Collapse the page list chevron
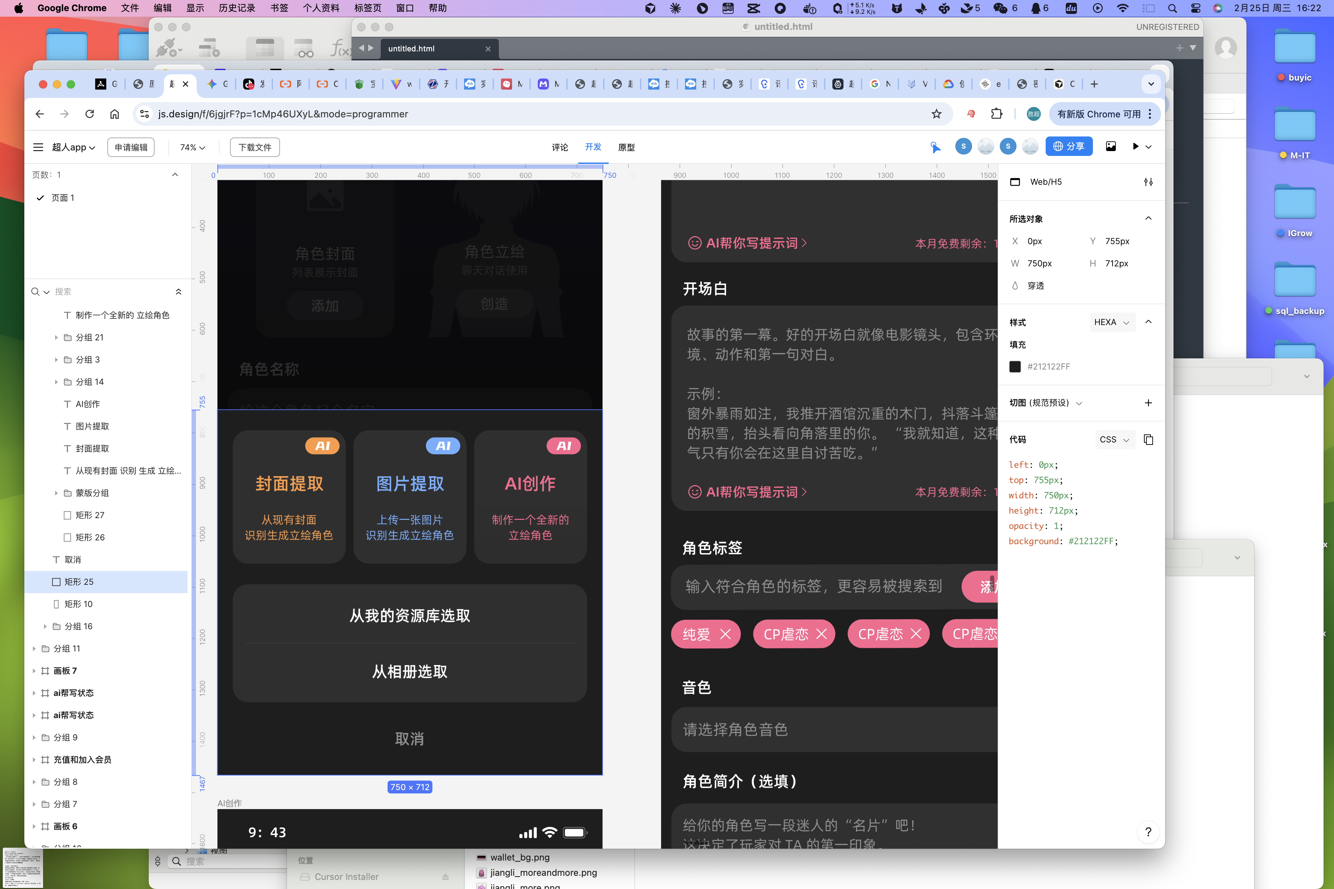Image resolution: width=1334 pixels, height=889 pixels. coord(175,175)
